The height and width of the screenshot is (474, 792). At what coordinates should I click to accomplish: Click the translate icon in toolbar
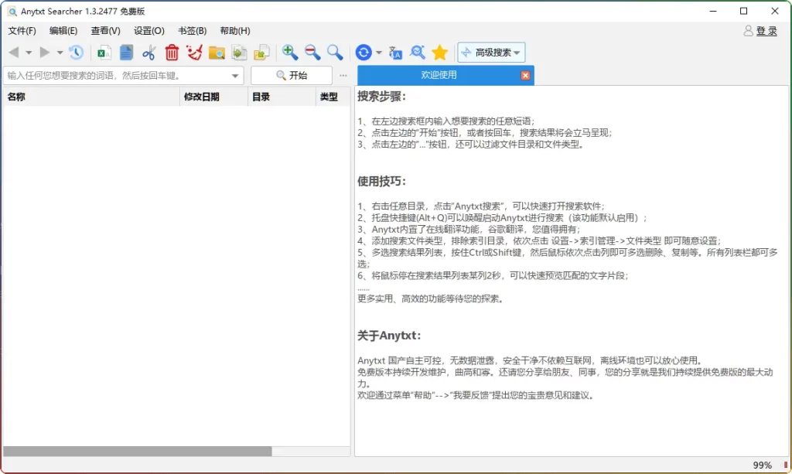click(395, 53)
